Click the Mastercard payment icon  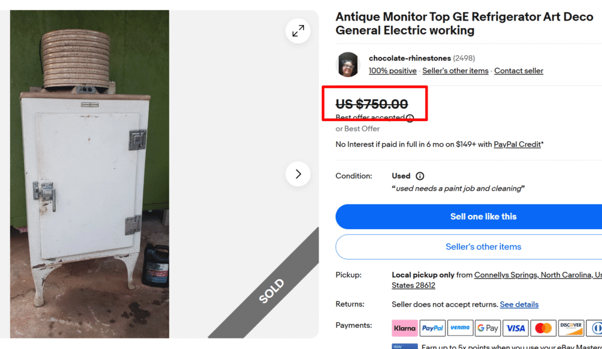click(543, 328)
